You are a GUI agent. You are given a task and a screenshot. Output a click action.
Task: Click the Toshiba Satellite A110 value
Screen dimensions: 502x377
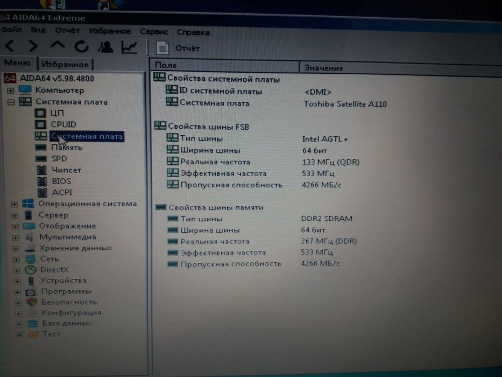coord(345,104)
